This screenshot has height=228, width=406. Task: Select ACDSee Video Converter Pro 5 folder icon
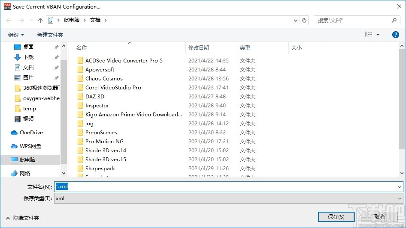pos(80,61)
